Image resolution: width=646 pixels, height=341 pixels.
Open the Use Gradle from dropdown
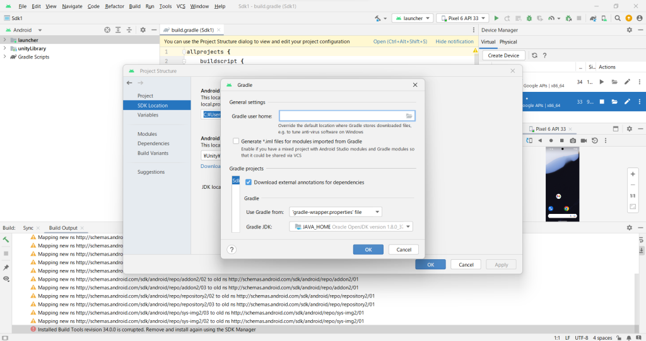pyautogui.click(x=336, y=212)
